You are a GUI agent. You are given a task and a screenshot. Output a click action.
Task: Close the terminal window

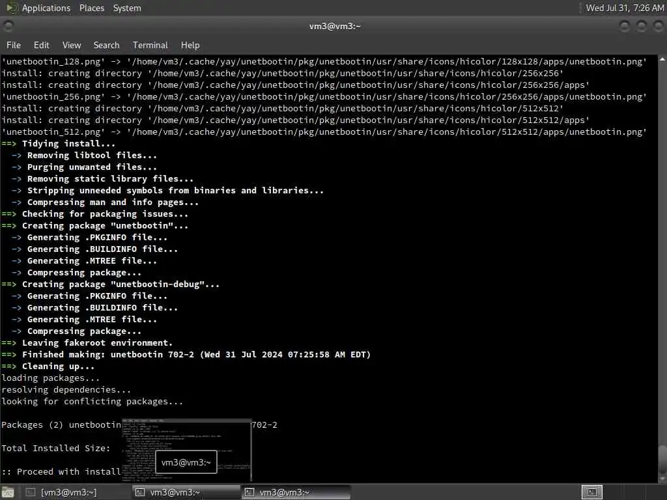click(658, 26)
